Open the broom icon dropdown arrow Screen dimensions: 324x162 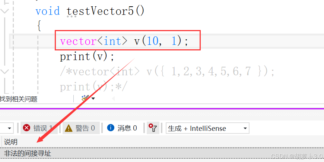coord(93,99)
